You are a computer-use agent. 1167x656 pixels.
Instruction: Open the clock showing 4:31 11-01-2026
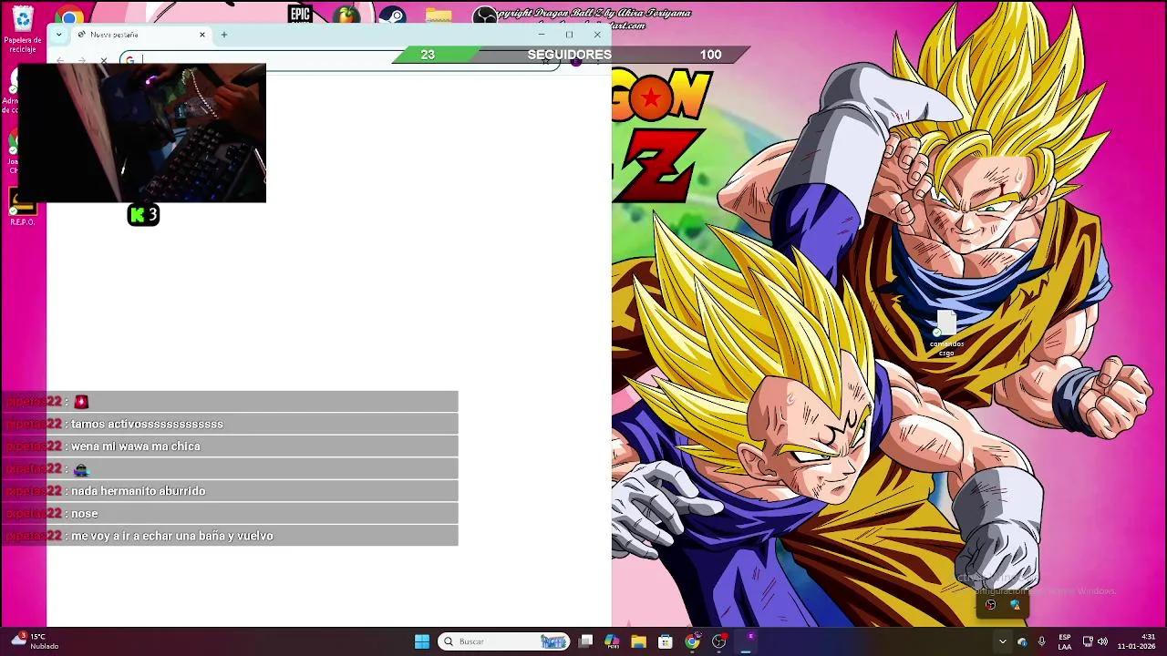tap(1136, 641)
